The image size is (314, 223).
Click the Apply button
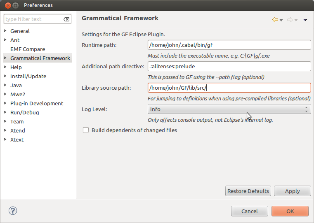click(x=292, y=191)
